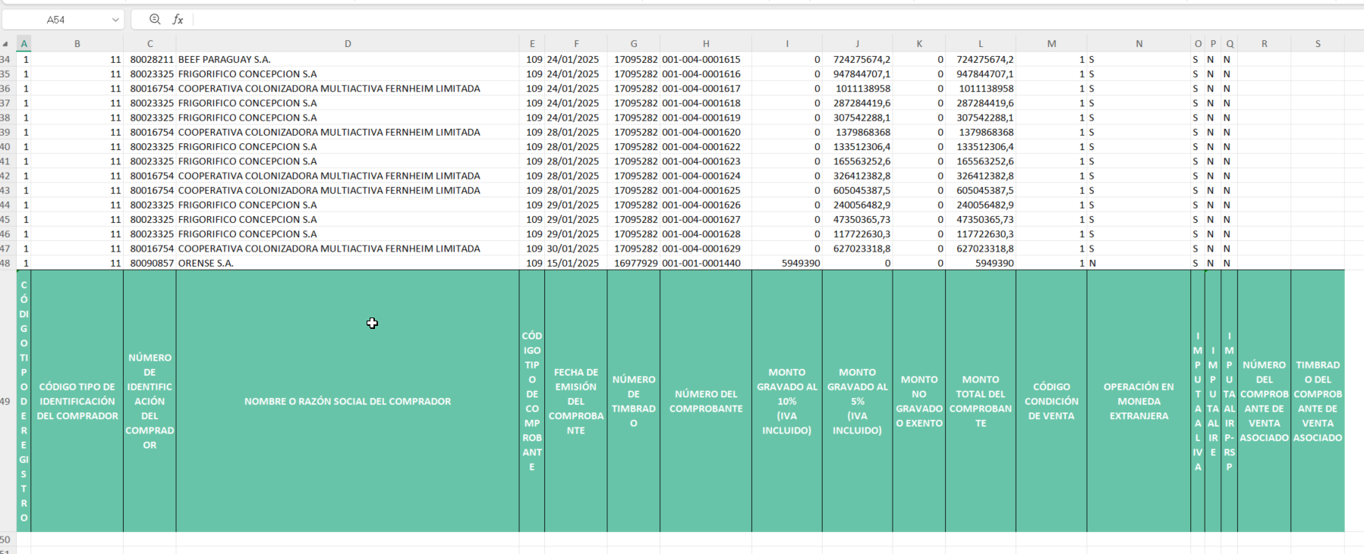Click header NÚMERO DE TIMBRADO

634,401
